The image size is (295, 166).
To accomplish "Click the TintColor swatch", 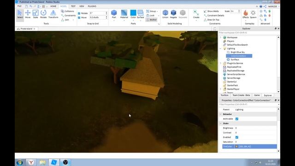I will (236, 147).
